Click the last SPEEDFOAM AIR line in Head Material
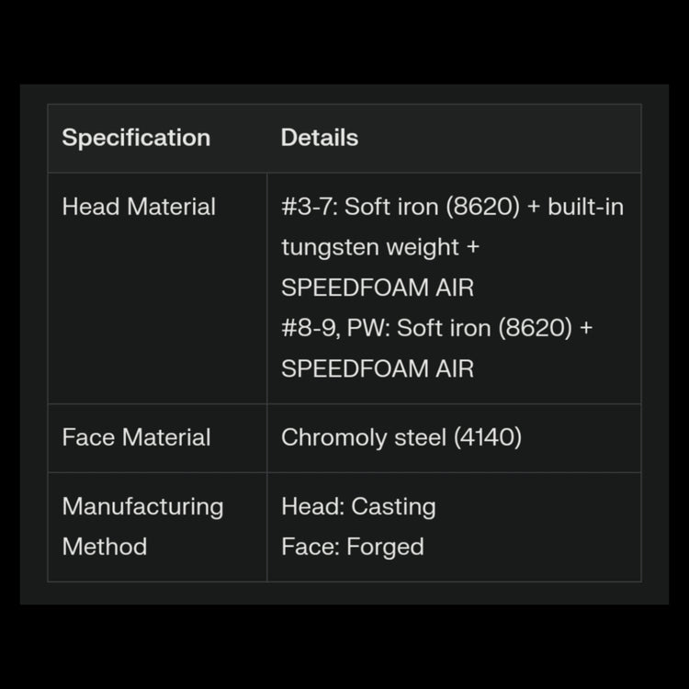Viewport: 689px width, 689px height. tap(378, 368)
